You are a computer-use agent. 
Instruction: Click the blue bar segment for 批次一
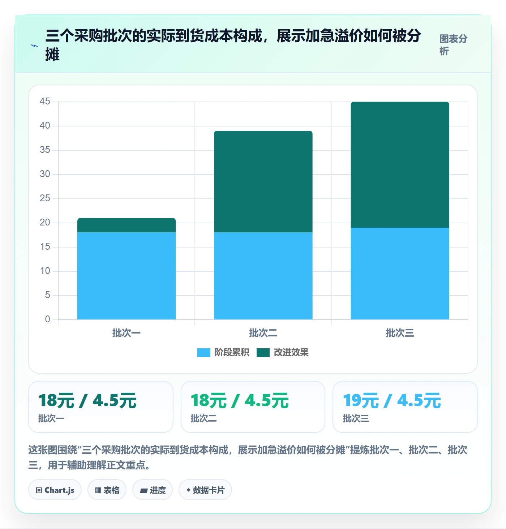click(126, 276)
